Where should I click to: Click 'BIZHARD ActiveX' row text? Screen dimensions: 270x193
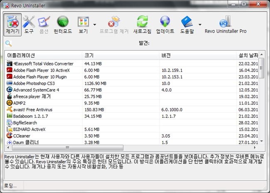pyautogui.click(x=29, y=129)
